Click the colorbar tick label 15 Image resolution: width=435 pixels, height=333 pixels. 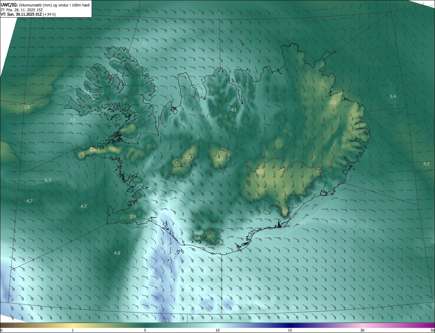[x=290, y=330]
